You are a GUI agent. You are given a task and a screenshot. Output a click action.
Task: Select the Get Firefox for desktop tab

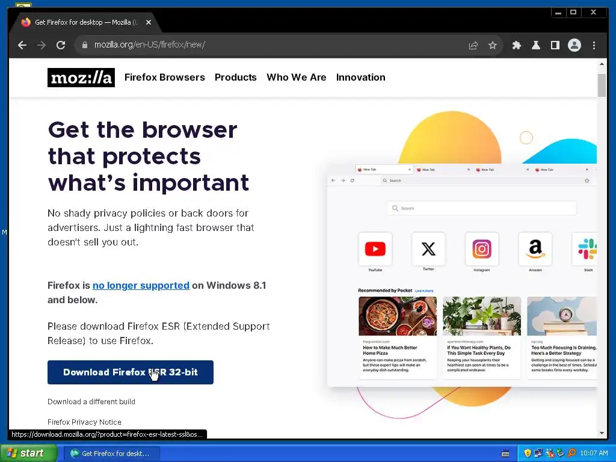(x=84, y=22)
